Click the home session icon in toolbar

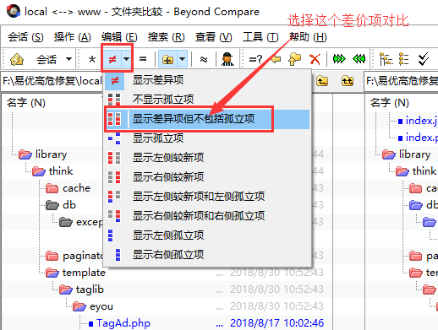pos(17,59)
